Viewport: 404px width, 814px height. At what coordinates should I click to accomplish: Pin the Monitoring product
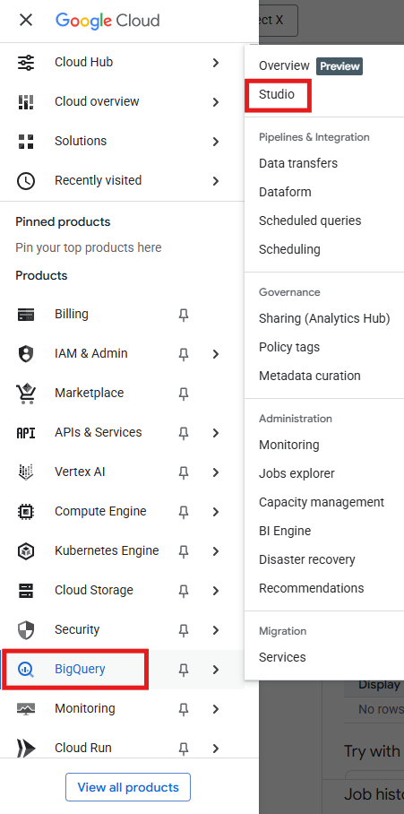[183, 709]
